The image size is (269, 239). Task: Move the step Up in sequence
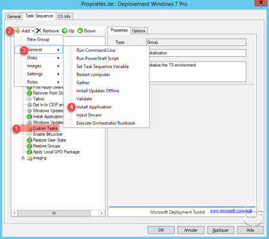click(x=68, y=31)
